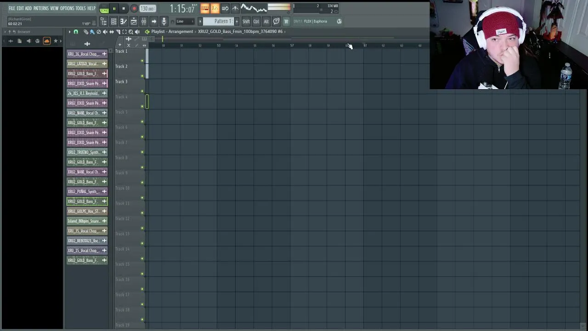
Task: Click the red Record button
Action: coord(134,9)
